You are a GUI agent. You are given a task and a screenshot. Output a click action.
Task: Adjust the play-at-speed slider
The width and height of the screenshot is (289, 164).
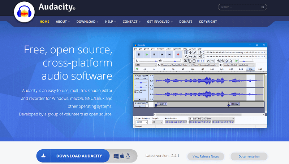coord(246,61)
